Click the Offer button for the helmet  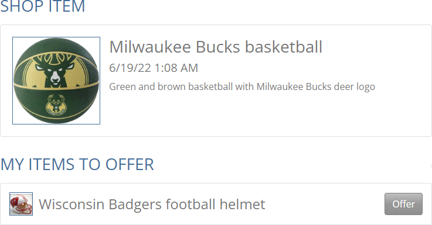(x=403, y=204)
